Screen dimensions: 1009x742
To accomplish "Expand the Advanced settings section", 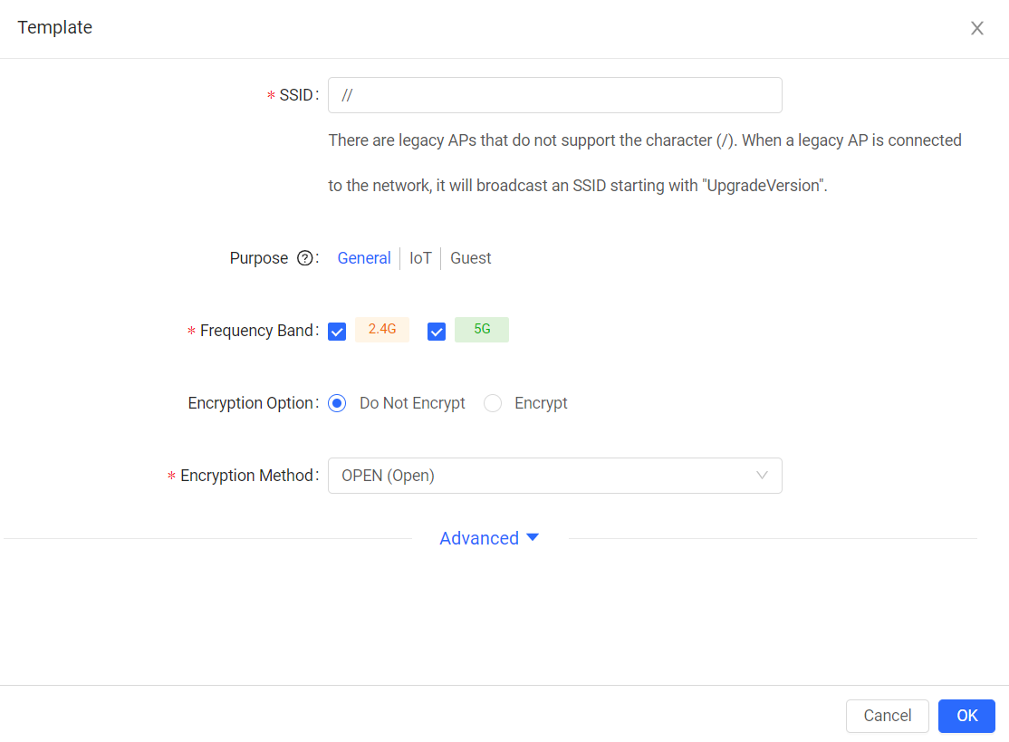I will pos(479,538).
